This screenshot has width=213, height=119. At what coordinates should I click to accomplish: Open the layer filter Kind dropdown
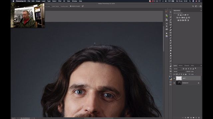pos(177,69)
